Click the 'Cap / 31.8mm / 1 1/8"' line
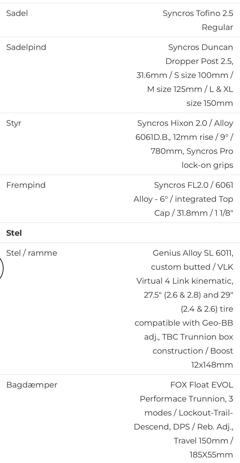Viewport: 240px width, 463px height. 193,213
